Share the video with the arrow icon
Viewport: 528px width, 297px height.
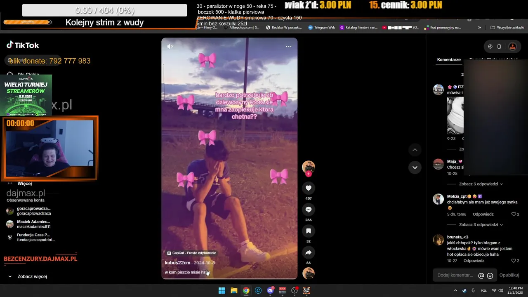click(x=308, y=252)
